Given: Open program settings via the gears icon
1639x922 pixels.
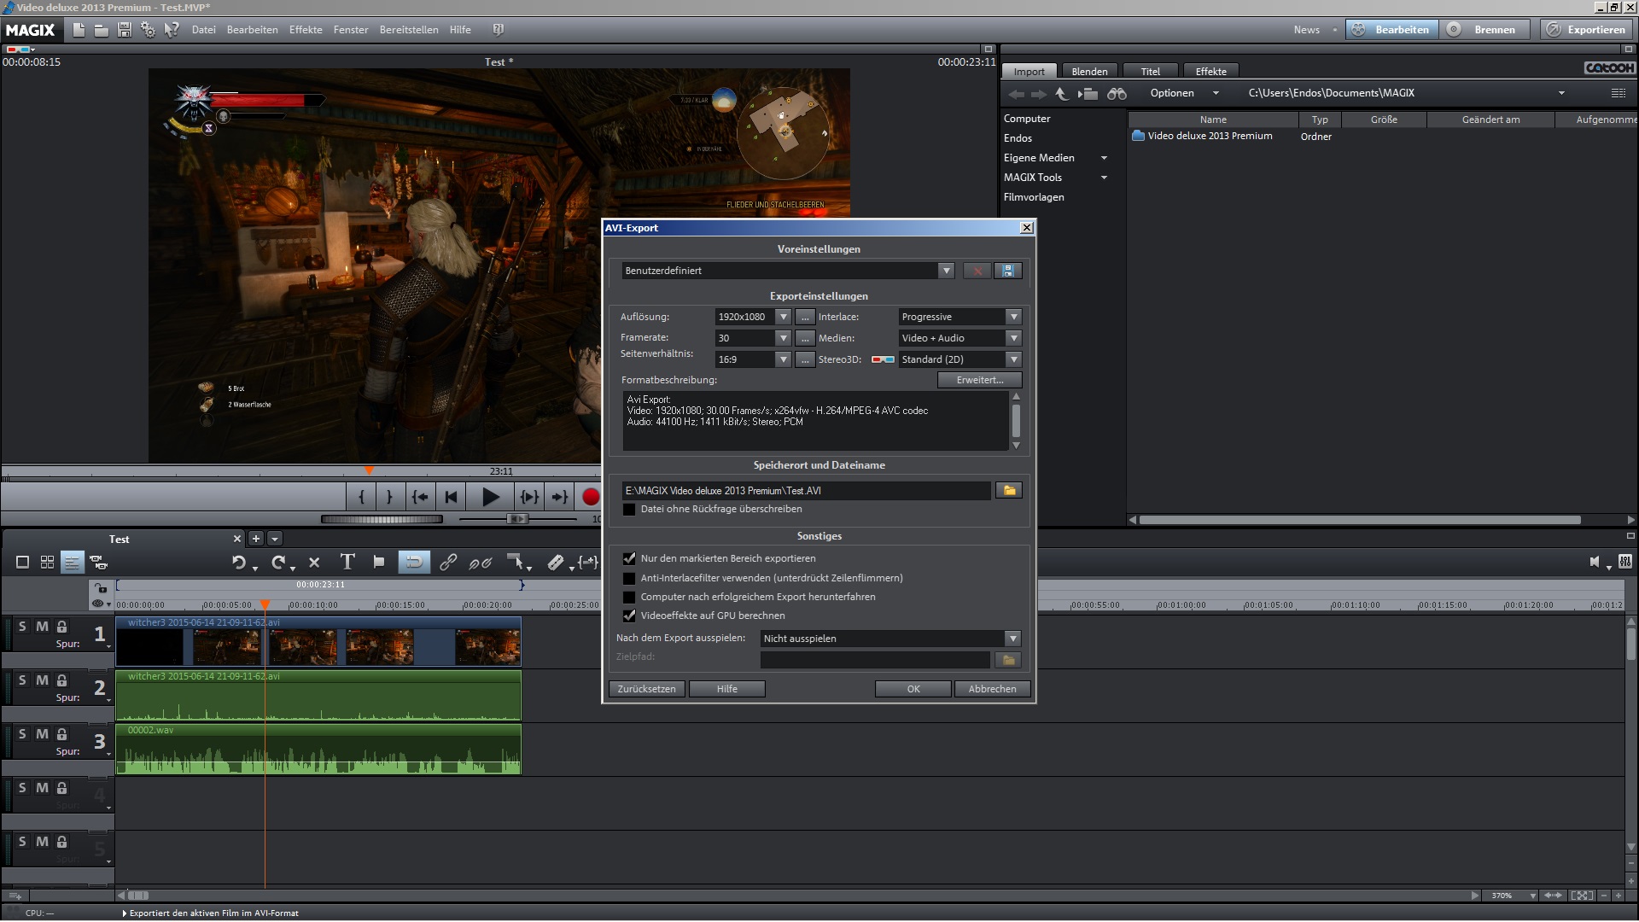Looking at the screenshot, I should [148, 30].
